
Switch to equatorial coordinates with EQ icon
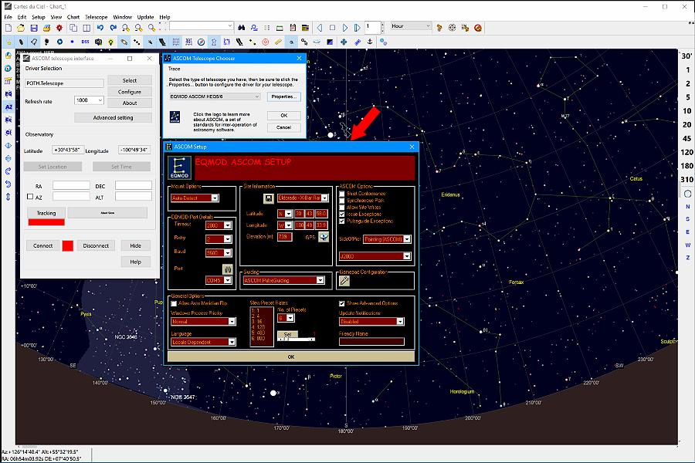point(8,94)
